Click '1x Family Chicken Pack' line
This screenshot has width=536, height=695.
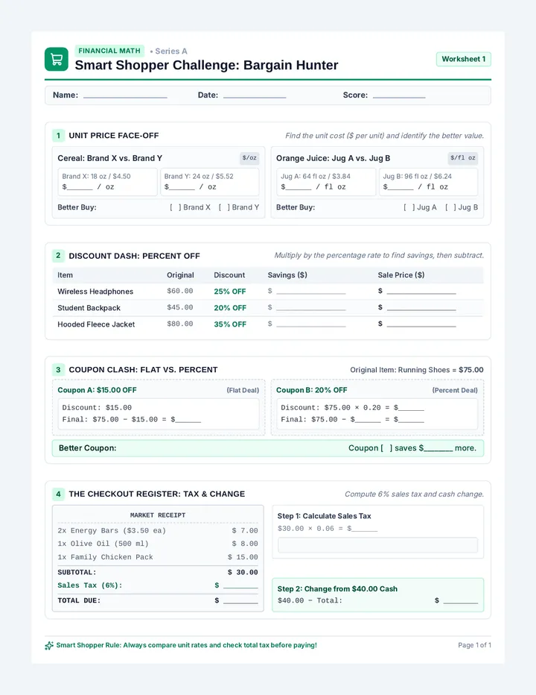(x=105, y=558)
